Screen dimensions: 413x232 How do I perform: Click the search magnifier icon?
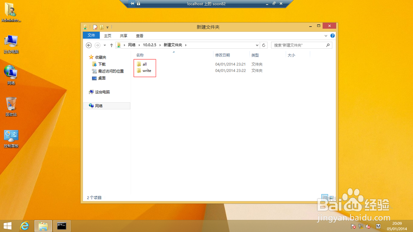pyautogui.click(x=328, y=45)
